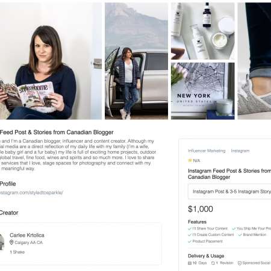This screenshot has width=271, height=271.
Task: Open the Influencer Marketing category link
Action: coord(207,151)
